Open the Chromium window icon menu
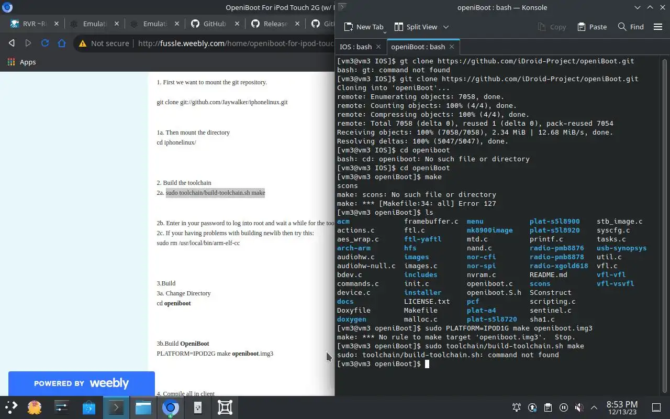Image resolution: width=670 pixels, height=419 pixels. click(7, 7)
